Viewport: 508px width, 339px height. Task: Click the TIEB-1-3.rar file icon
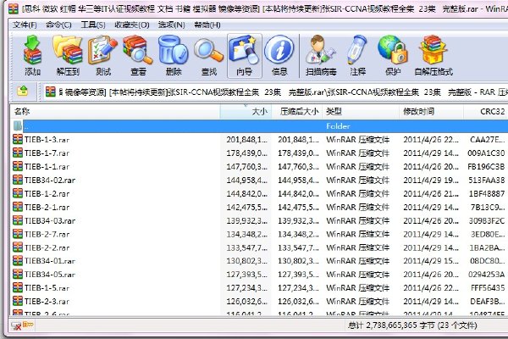click(18, 139)
